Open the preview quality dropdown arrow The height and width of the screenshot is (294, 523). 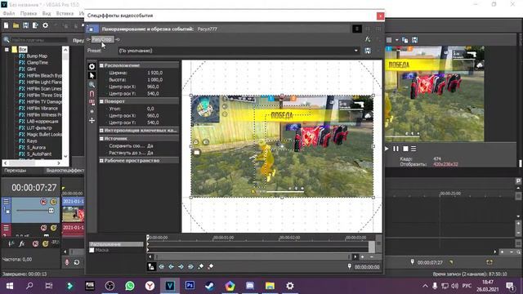click(396, 40)
